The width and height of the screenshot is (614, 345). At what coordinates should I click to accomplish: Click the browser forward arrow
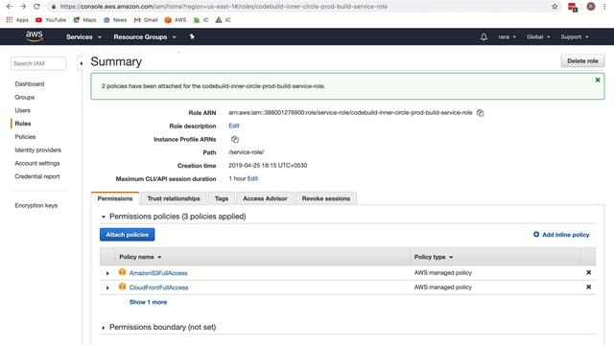[23, 7]
